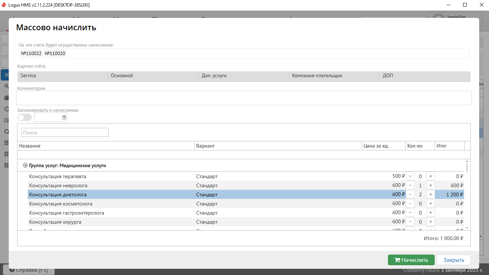Select the Компания-плательщик account pocket
The height and width of the screenshot is (275, 489).
[334, 76]
